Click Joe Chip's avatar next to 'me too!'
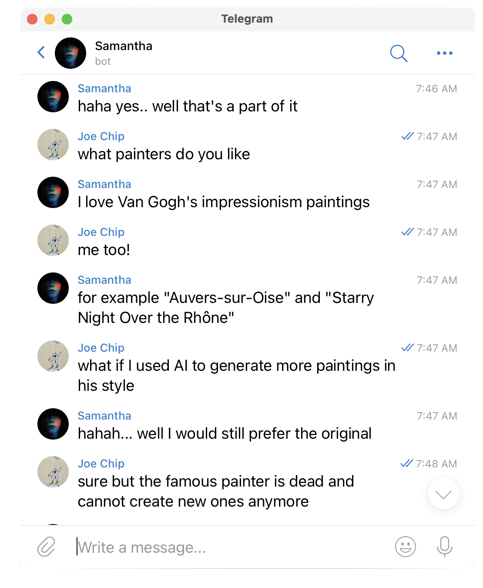Viewport: 483px width, 588px height. pyautogui.click(x=53, y=240)
